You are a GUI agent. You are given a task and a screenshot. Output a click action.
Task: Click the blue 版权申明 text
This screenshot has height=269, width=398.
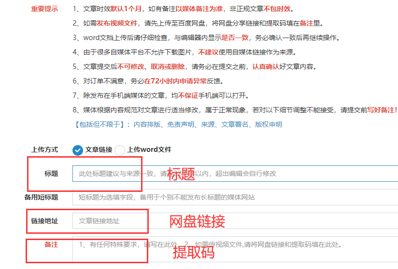click(x=269, y=124)
